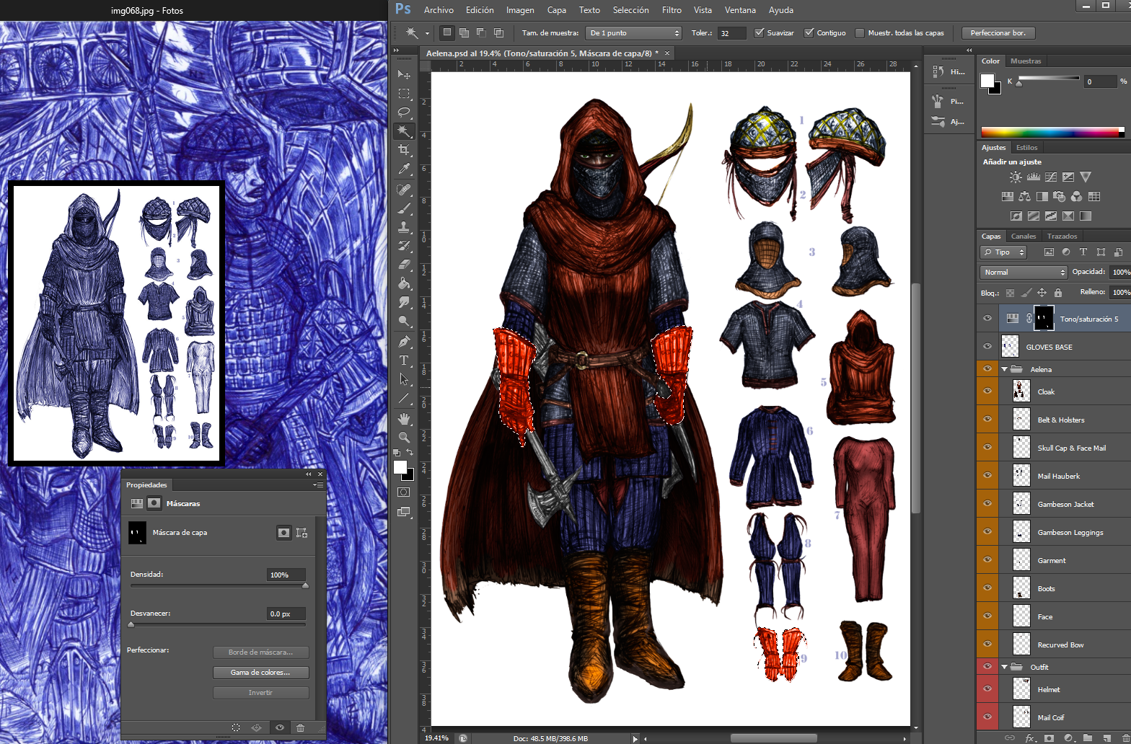Open the History panel icon
The image size is (1131, 744).
(938, 71)
